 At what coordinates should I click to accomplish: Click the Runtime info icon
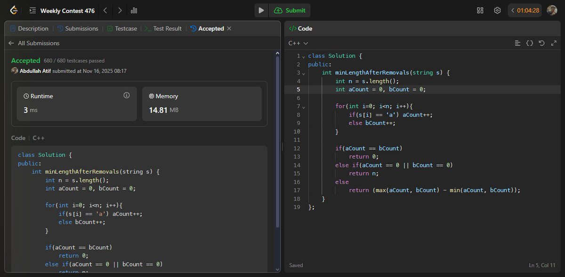pyautogui.click(x=126, y=95)
